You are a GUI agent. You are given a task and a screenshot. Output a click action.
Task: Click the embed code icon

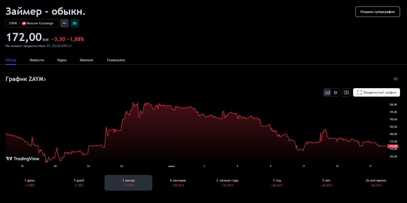tap(395, 79)
